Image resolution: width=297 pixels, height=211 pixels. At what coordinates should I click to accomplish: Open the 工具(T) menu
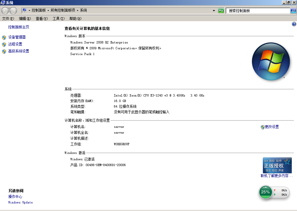coord(58,19)
